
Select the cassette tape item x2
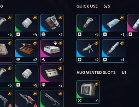click(x=52, y=76)
